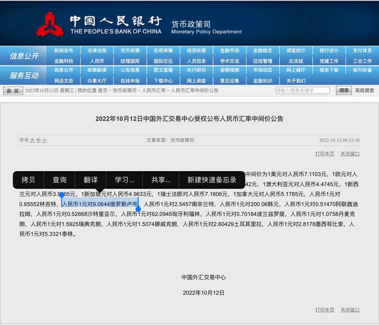Set font size to 小
Screen dimensions: 379x325
(44, 140)
